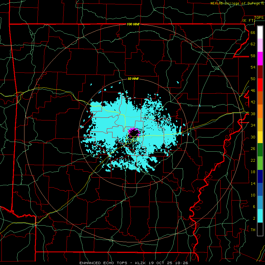
Task: Click the orange 38 kft legend swatch
Action: [x=260, y=111]
